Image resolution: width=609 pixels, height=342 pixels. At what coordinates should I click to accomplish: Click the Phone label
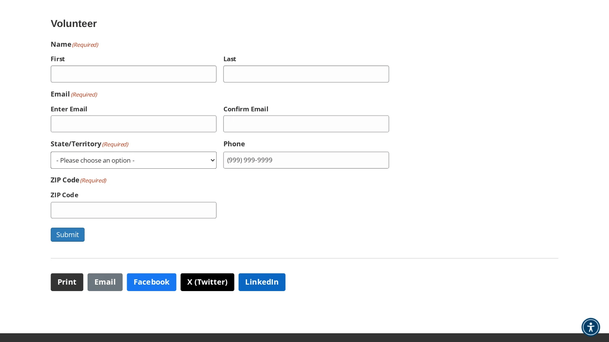click(x=234, y=144)
